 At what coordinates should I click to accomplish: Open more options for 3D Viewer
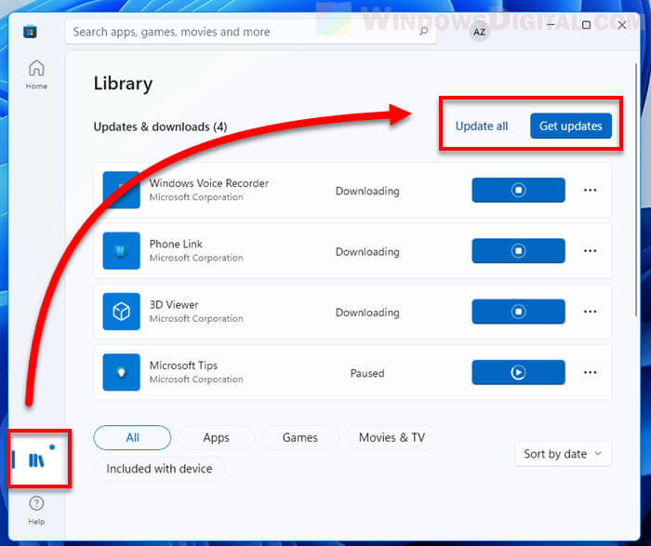tap(590, 312)
